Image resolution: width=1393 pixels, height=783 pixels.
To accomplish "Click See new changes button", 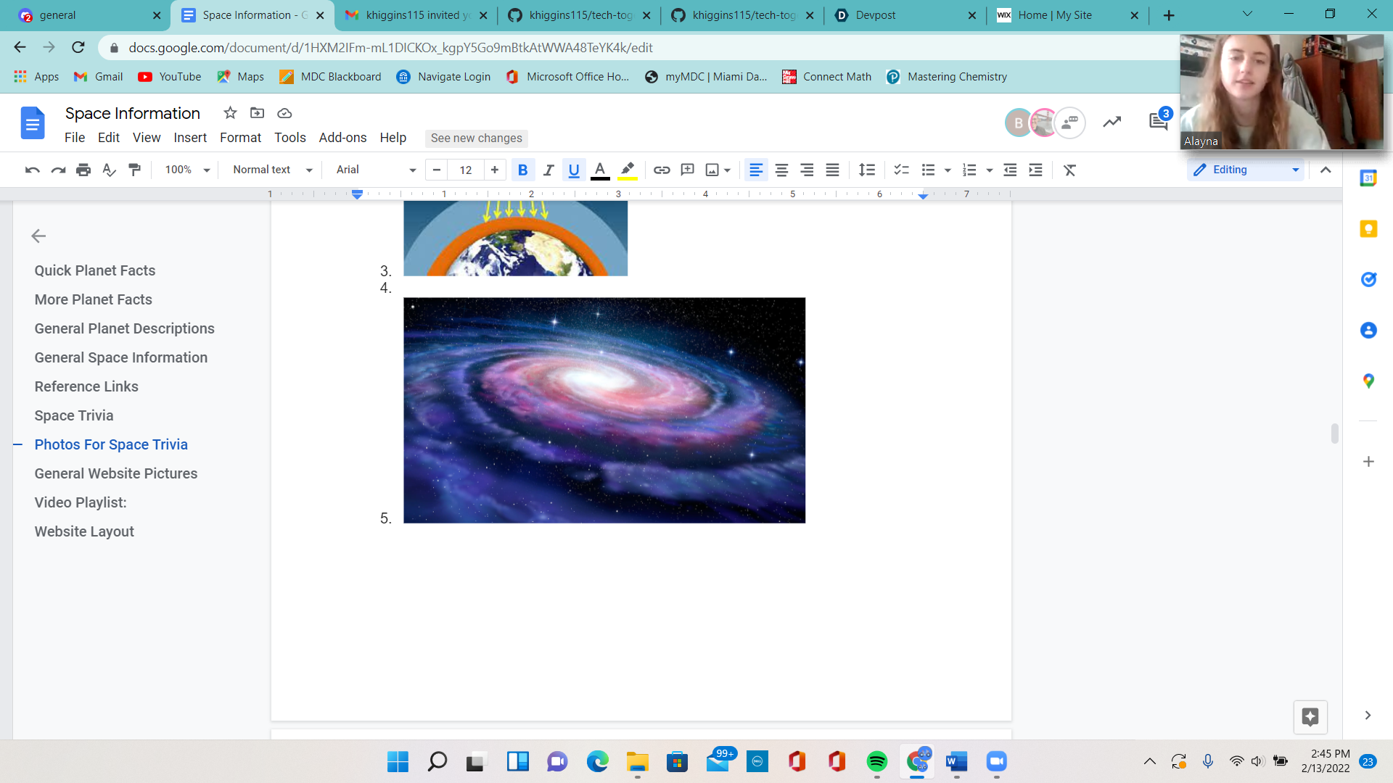I will (476, 138).
